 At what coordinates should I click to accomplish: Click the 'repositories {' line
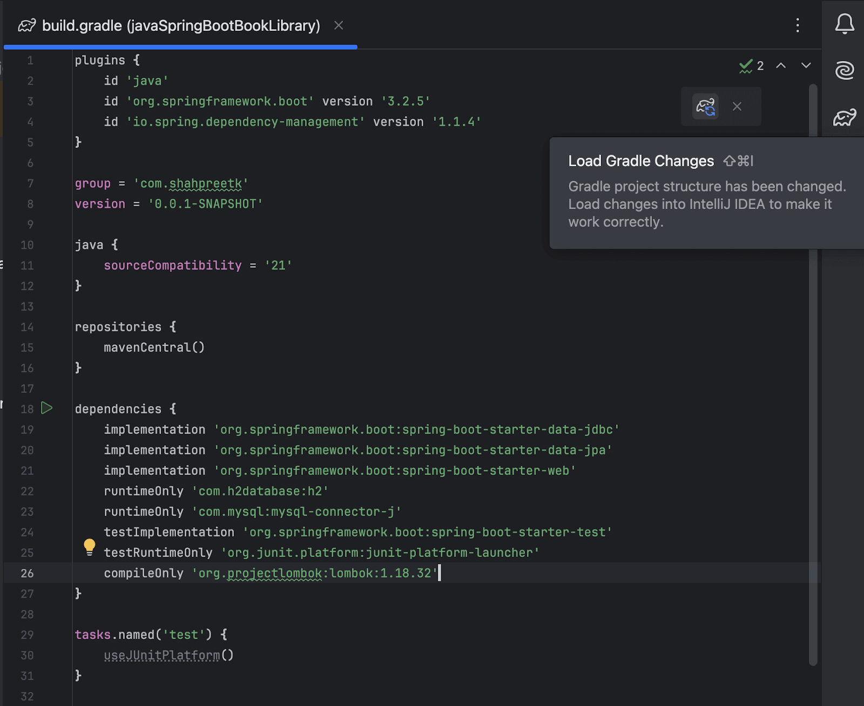tap(125, 327)
